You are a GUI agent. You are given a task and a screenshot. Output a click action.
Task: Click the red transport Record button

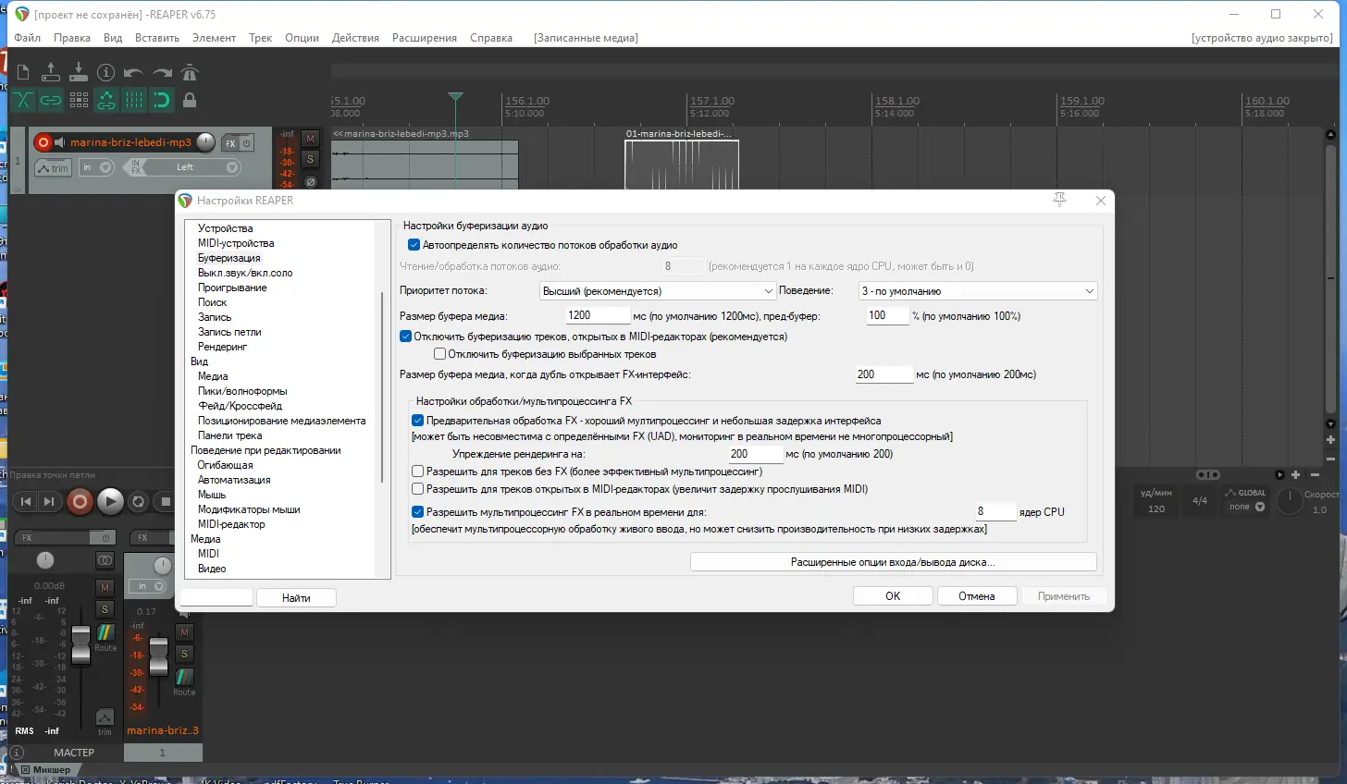coord(80,501)
